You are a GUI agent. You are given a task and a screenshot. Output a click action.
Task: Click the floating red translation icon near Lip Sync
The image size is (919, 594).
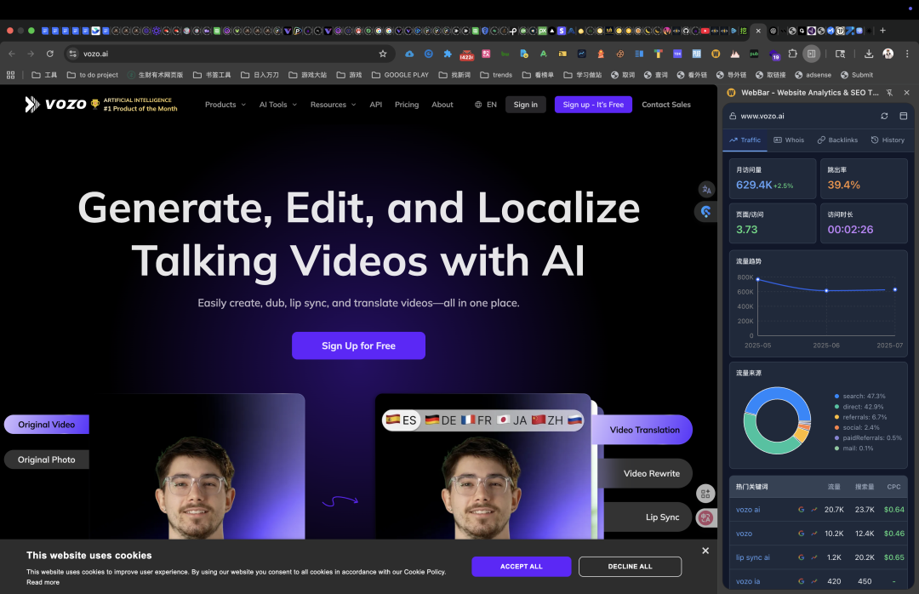pos(705,517)
